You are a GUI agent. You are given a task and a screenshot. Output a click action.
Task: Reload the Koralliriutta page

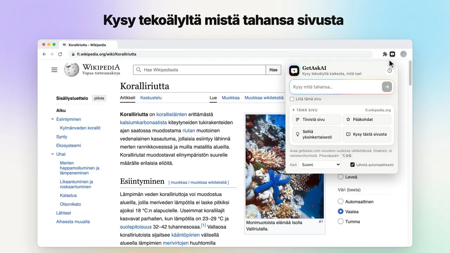[60, 54]
